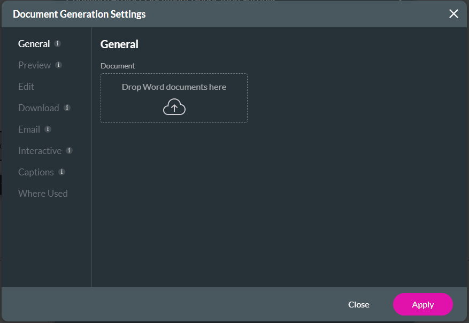The image size is (469, 323).
Task: Go to the Download settings tab
Action: tap(39, 108)
